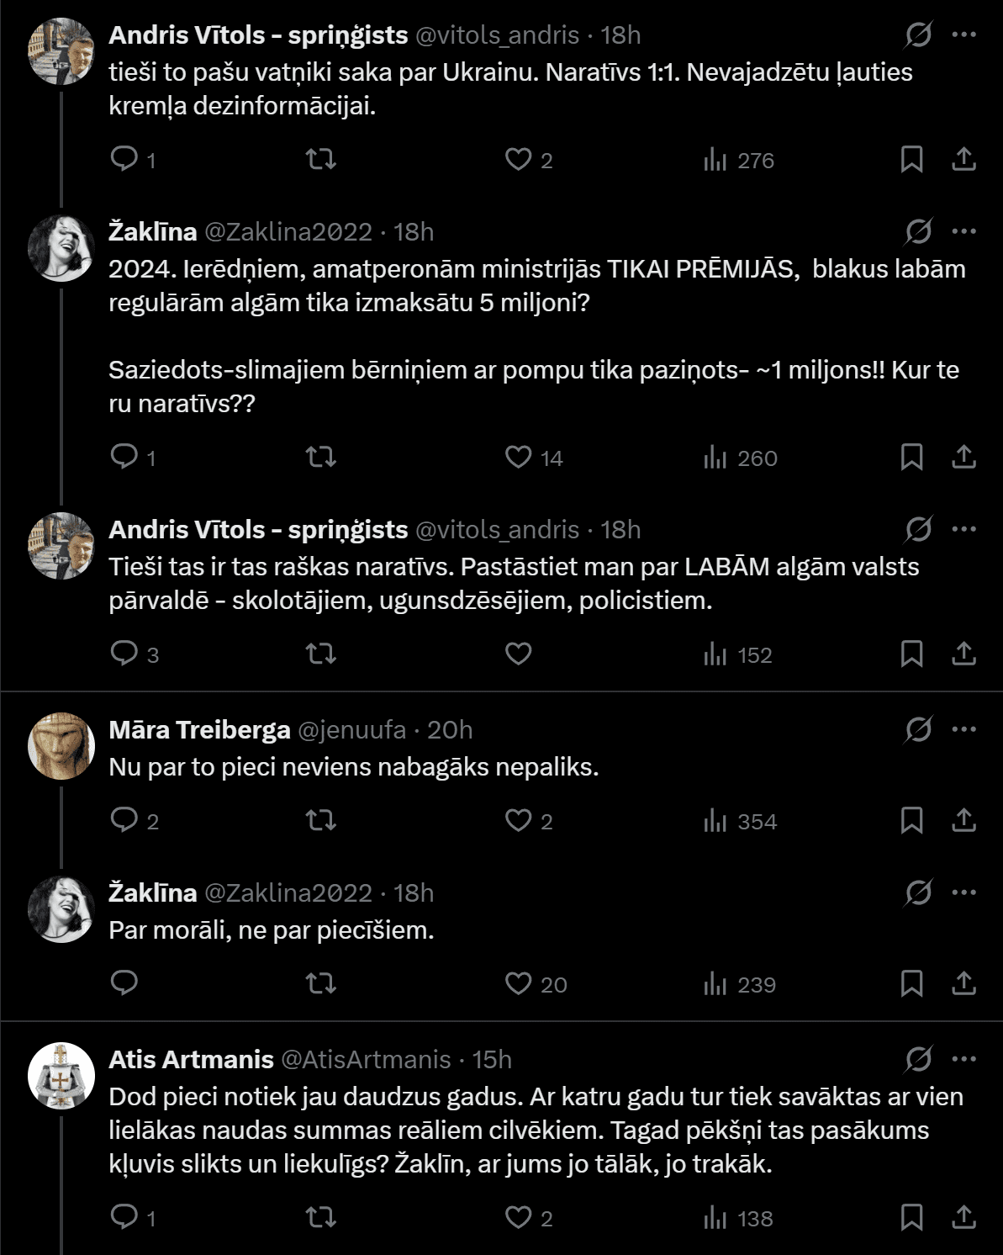Reply to Māra Treiberga's tweet
1003x1255 pixels.
[124, 820]
